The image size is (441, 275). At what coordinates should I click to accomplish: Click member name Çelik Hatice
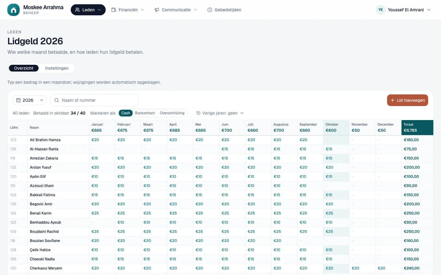tap(40, 250)
